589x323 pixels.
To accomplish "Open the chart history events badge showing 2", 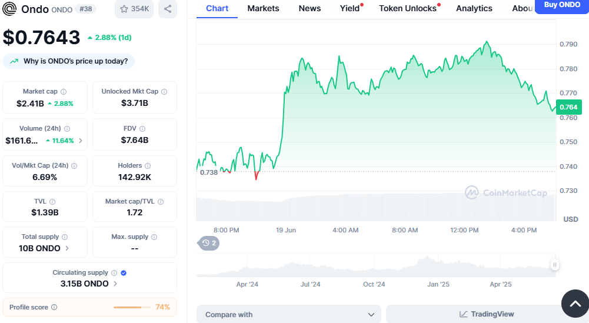I will 208,243.
